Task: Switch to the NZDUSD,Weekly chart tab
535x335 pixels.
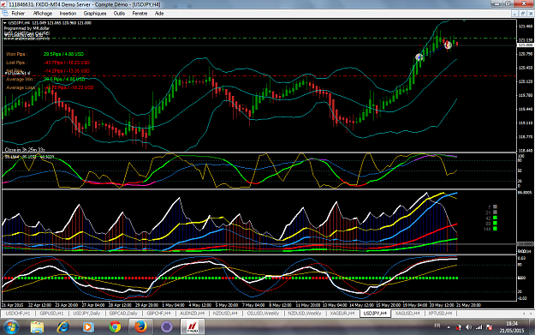Action: coord(305,313)
